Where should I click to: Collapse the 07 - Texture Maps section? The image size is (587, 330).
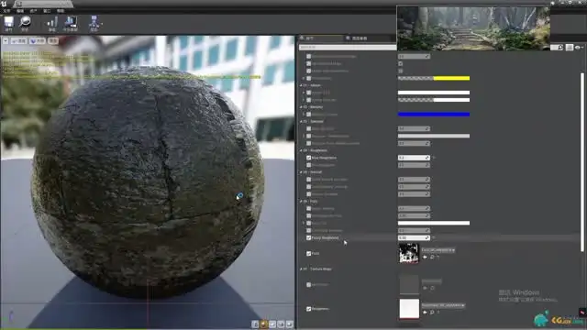(x=301, y=269)
